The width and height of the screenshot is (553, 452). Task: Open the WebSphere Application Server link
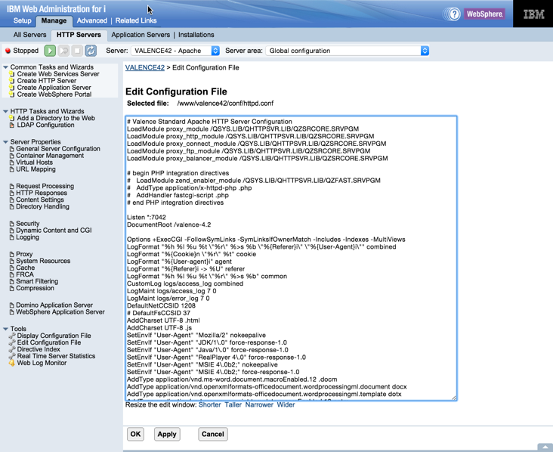[x=60, y=312]
